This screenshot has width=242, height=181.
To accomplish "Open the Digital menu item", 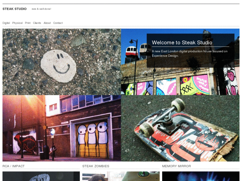I will 6,23.
